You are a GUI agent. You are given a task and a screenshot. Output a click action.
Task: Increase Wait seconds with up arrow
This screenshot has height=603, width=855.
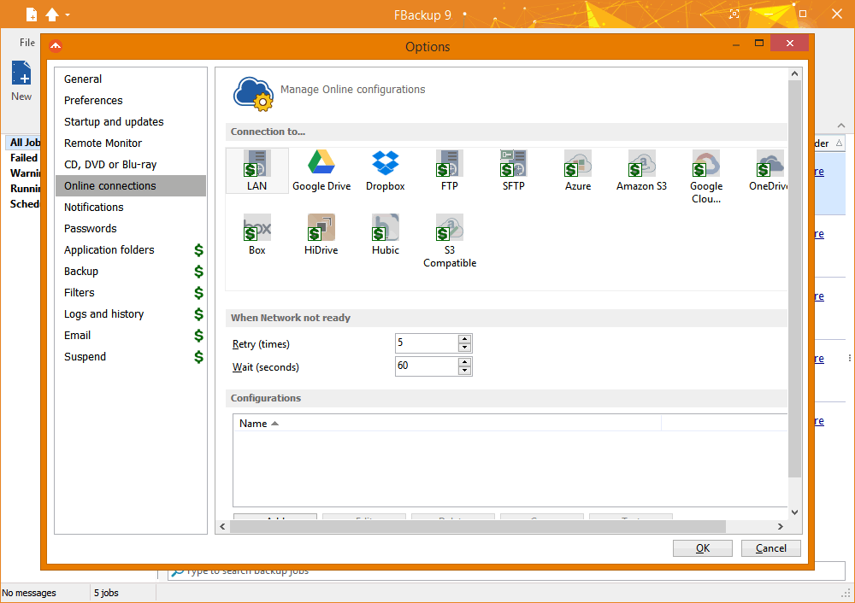coord(464,361)
